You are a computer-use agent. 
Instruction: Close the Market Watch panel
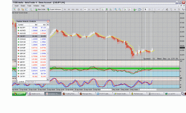(x=48, y=21)
